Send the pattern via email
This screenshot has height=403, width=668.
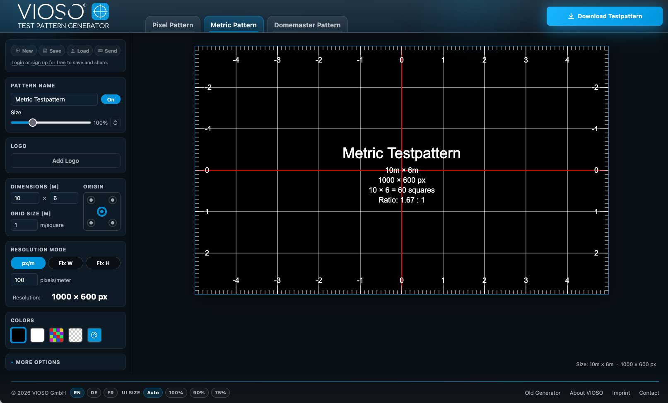[x=107, y=51]
